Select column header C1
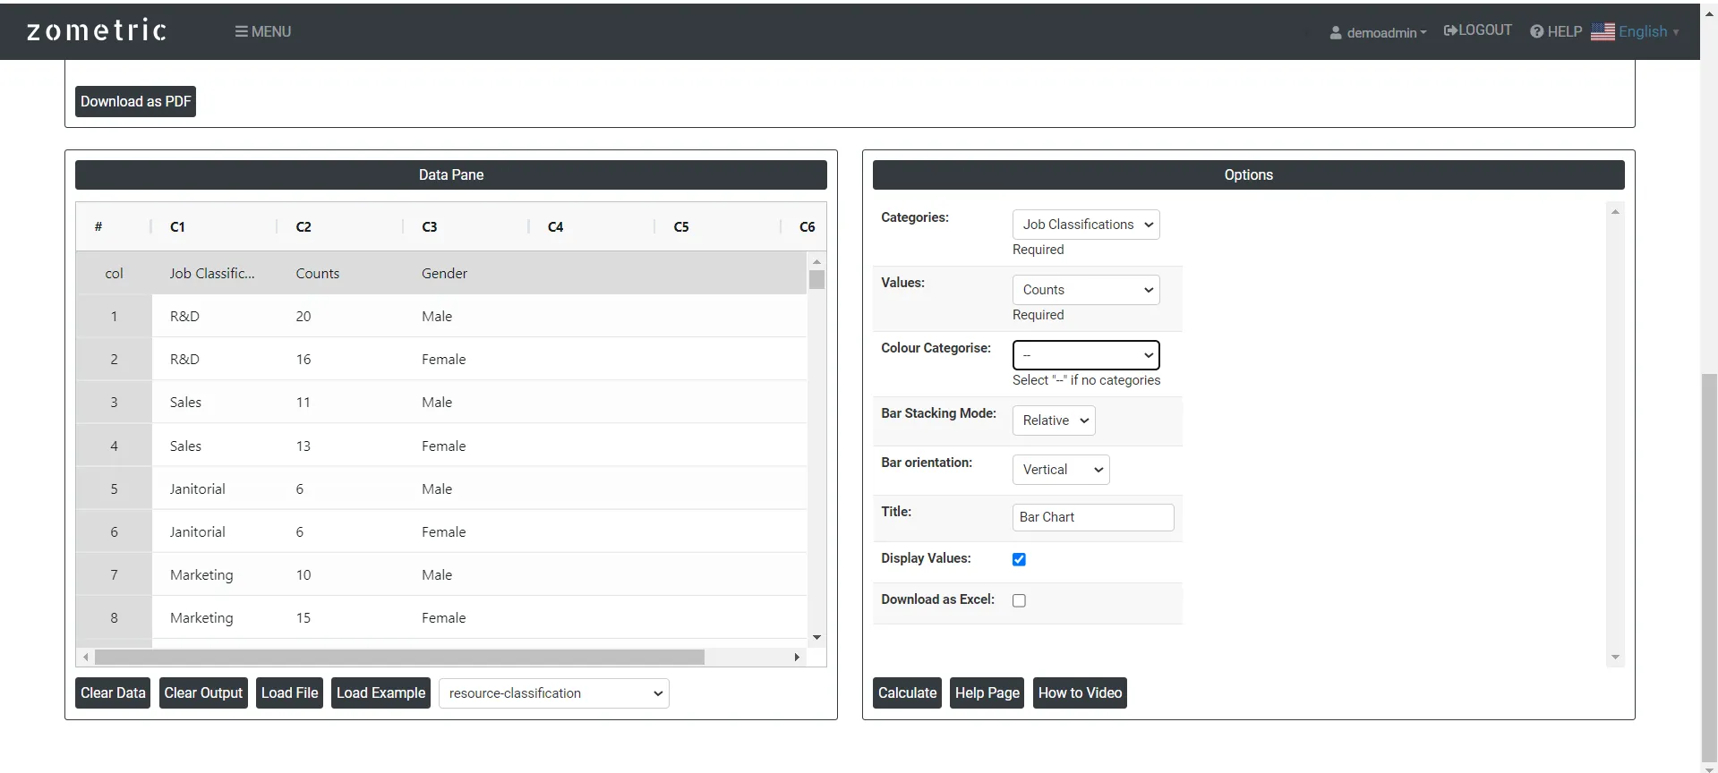 click(x=215, y=226)
